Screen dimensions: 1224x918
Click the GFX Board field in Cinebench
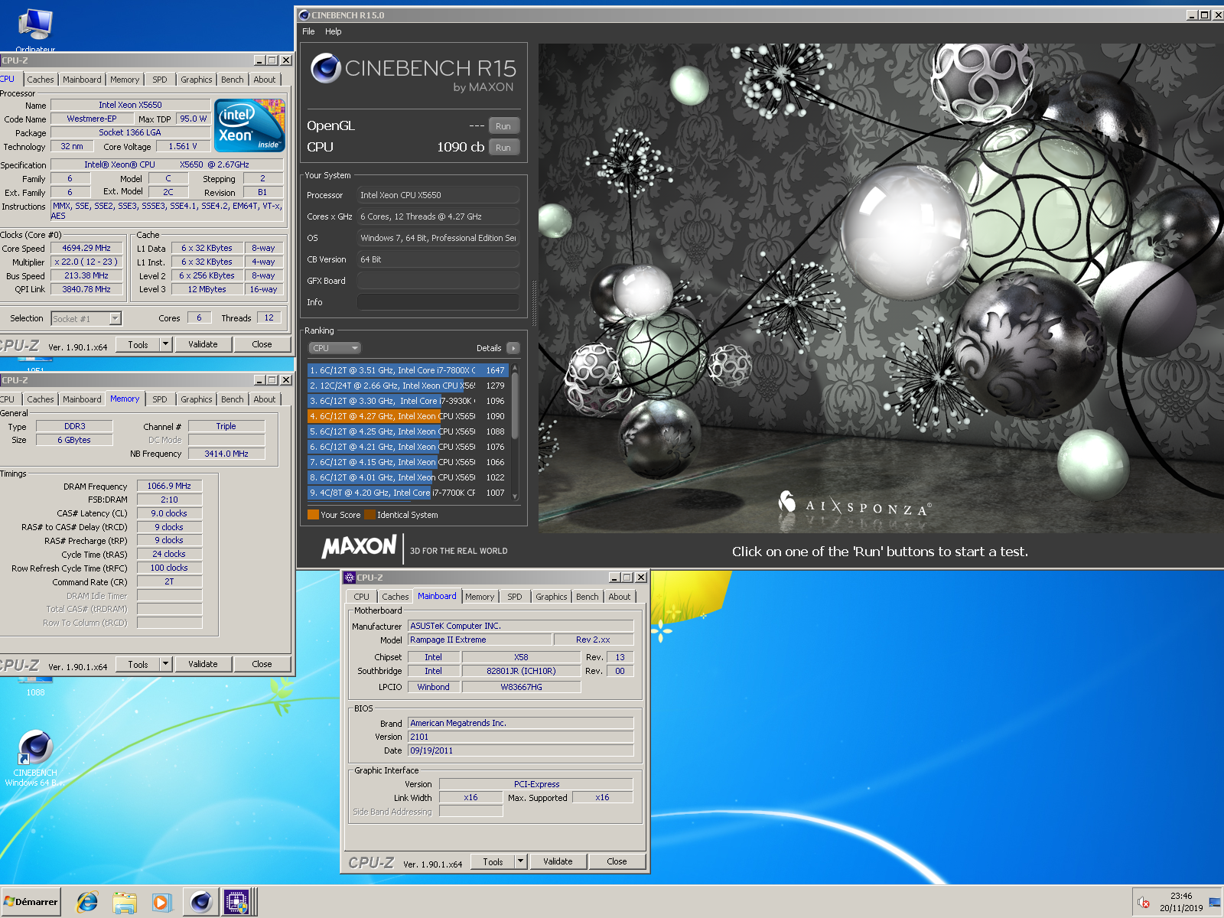click(x=438, y=281)
